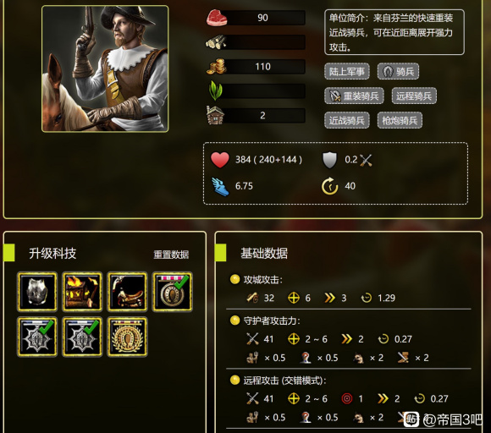
Task: Select the pistol and saddle upgrade
Action: pos(127,292)
